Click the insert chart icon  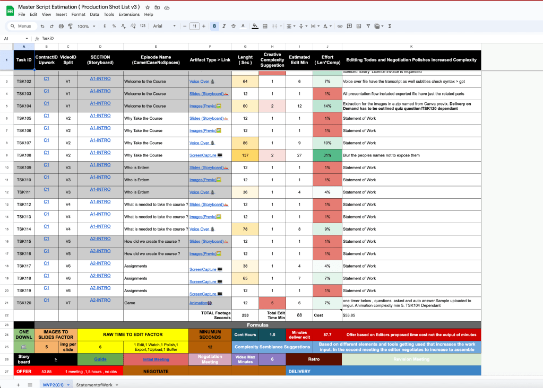click(359, 27)
